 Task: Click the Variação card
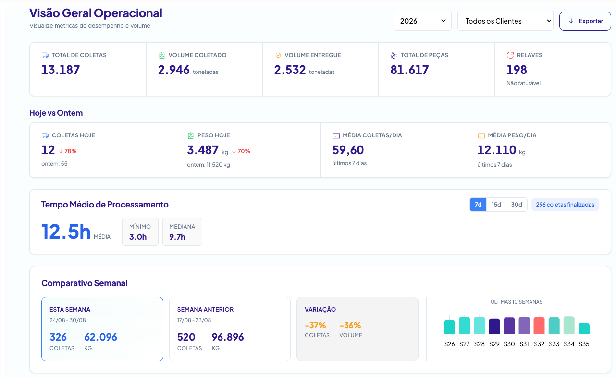pyautogui.click(x=357, y=329)
